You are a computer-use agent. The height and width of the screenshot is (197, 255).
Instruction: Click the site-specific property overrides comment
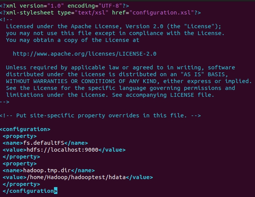click(x=100, y=115)
